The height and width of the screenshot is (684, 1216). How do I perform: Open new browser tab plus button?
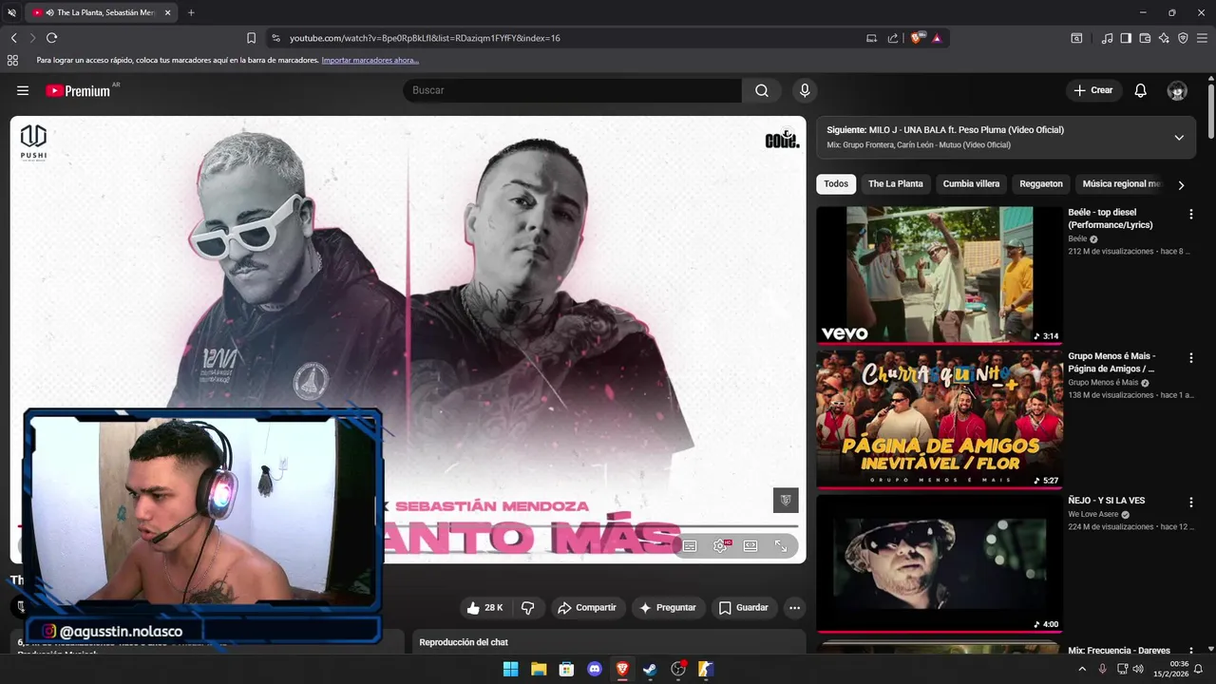tap(191, 12)
